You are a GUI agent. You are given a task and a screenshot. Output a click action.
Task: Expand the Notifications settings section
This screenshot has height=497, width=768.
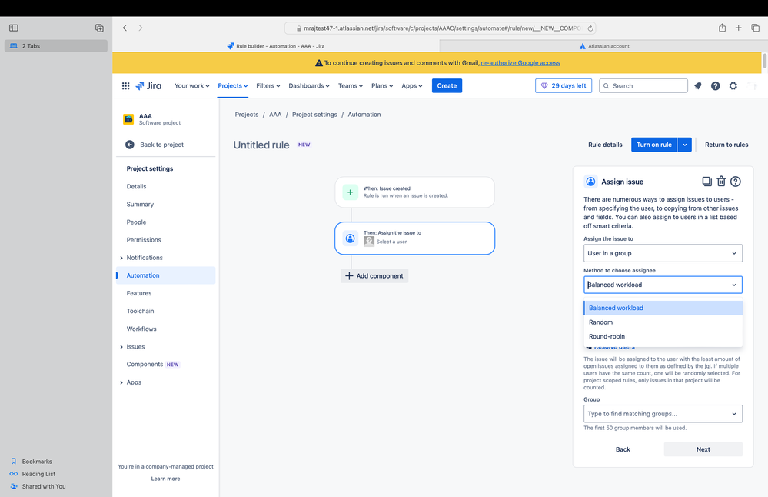[121, 258]
